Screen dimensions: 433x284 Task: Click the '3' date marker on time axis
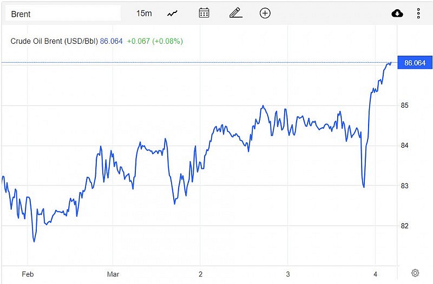(x=288, y=274)
